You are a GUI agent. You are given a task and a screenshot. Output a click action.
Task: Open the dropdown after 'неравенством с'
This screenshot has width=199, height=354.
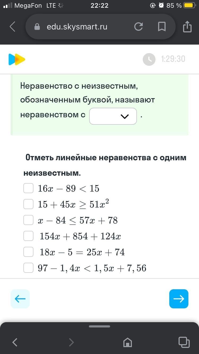click(x=113, y=116)
